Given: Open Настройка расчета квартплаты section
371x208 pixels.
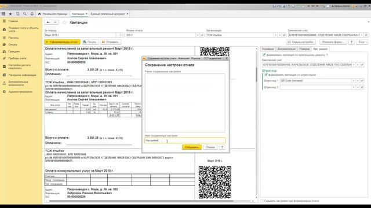Looking at the screenshot, I should [20, 66].
